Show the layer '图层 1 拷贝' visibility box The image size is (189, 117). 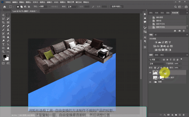point(150,78)
